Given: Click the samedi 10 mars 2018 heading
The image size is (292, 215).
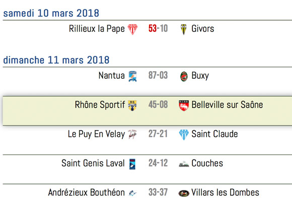Looking at the screenshot, I should pos(51,13).
